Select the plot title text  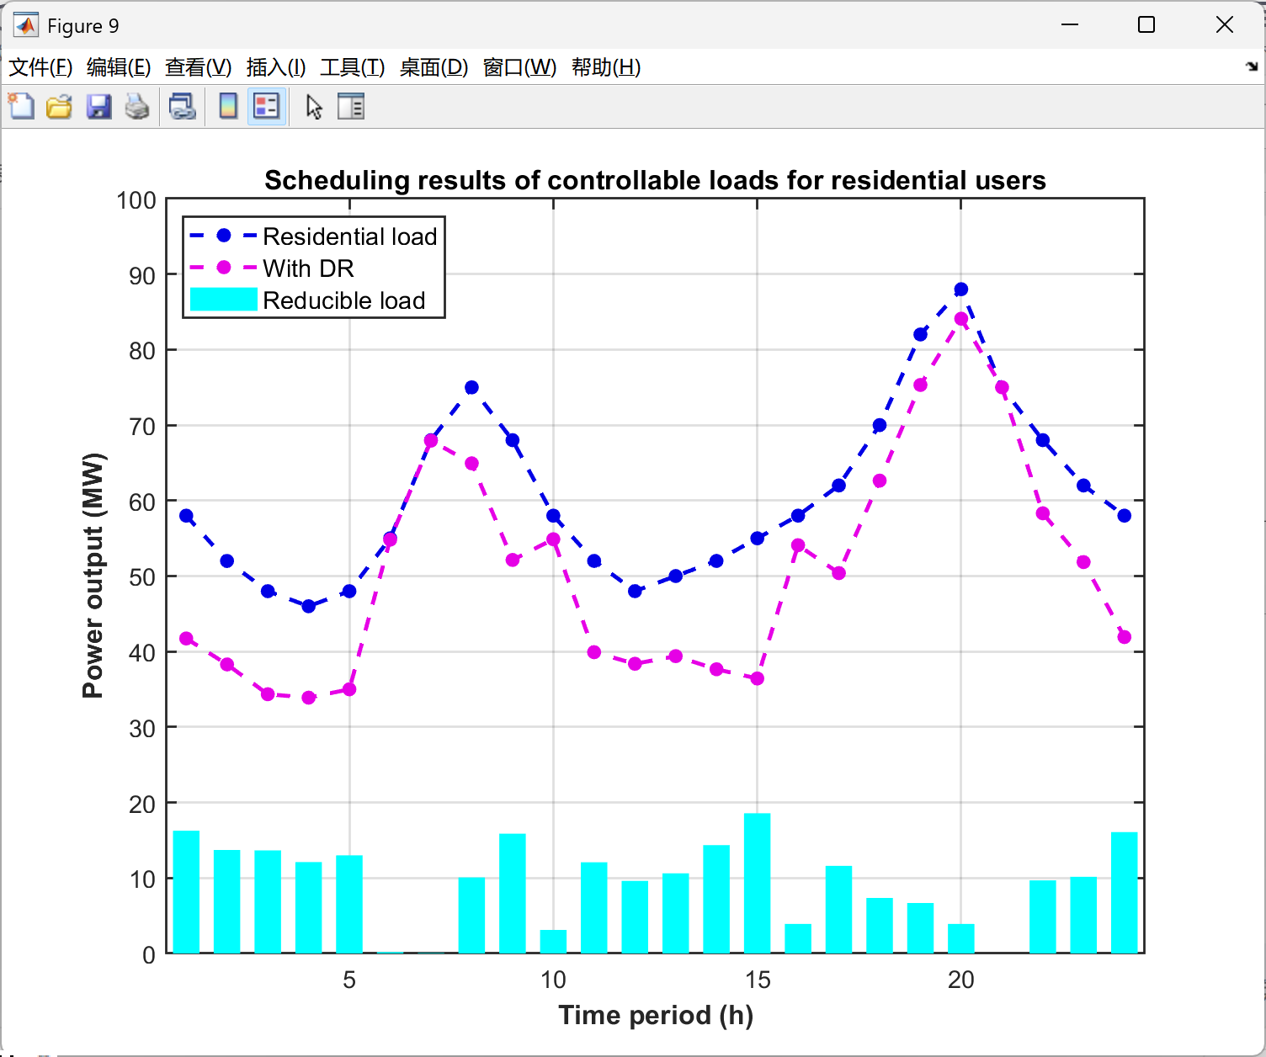(655, 180)
